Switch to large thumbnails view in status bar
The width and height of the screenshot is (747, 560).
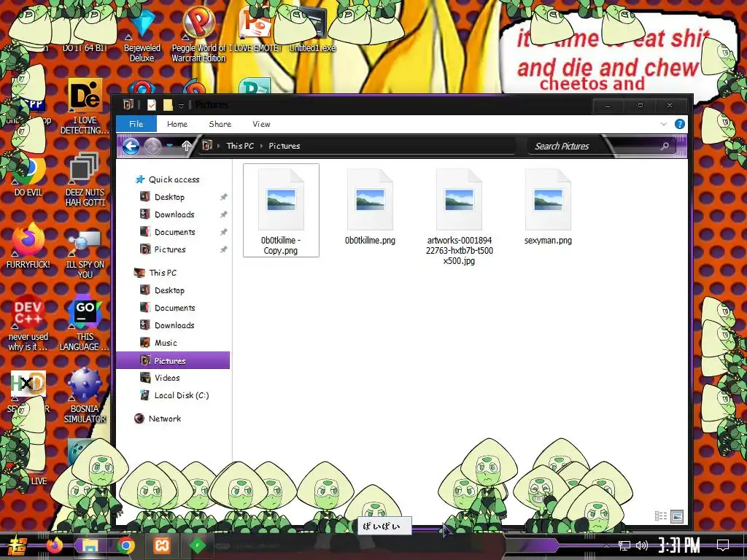677,516
